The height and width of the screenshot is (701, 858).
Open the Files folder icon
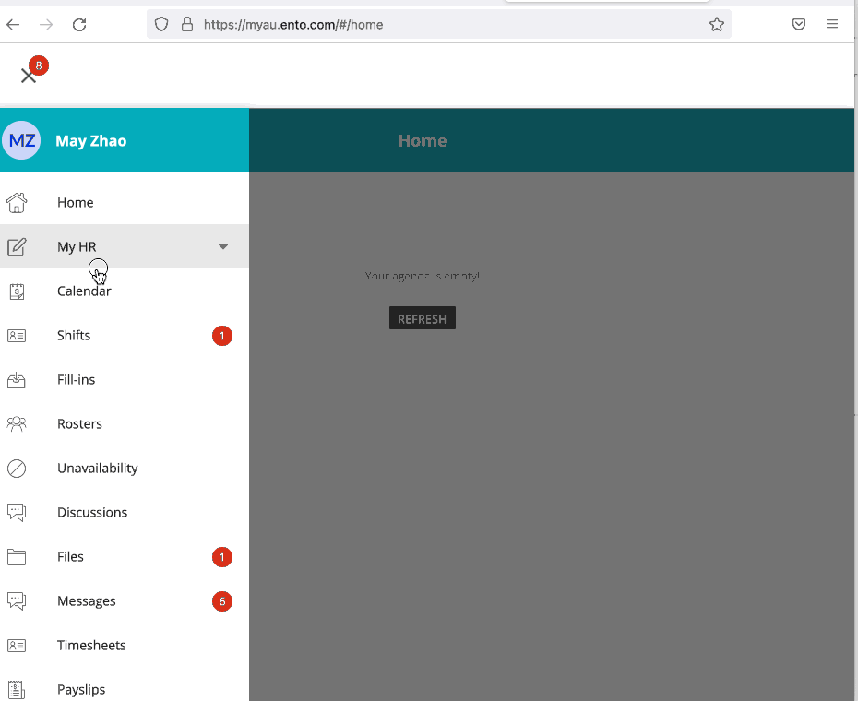(17, 556)
